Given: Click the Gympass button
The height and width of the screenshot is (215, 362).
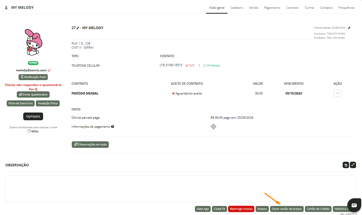Looking at the screenshot, I should click(x=33, y=116).
